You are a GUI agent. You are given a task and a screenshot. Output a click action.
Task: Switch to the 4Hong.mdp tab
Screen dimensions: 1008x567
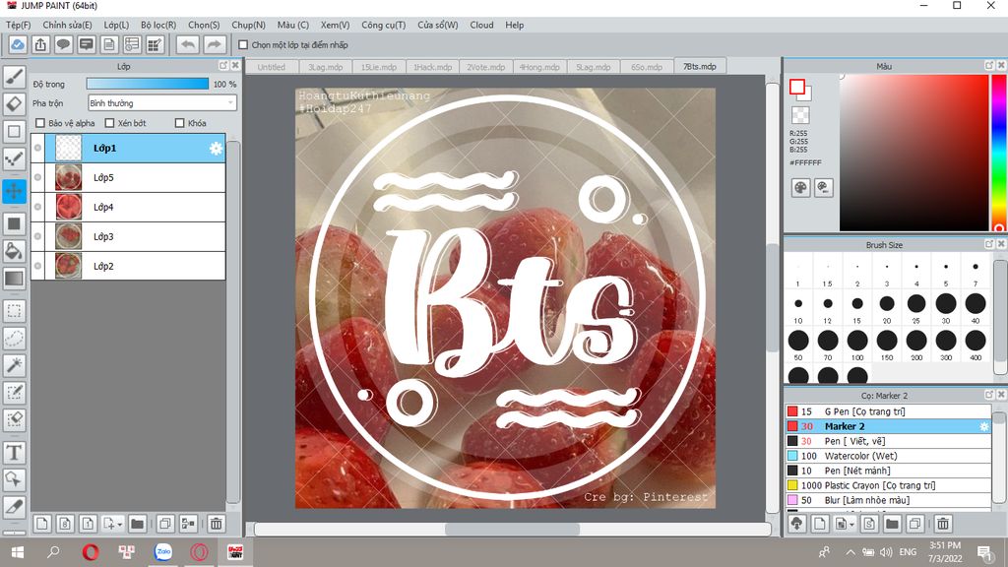point(539,67)
